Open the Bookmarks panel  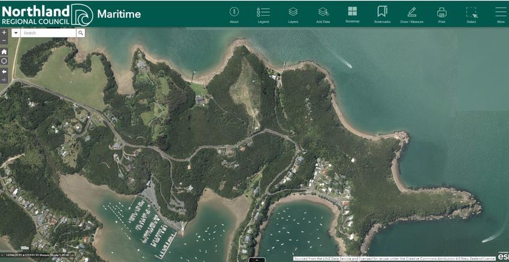[382, 13]
